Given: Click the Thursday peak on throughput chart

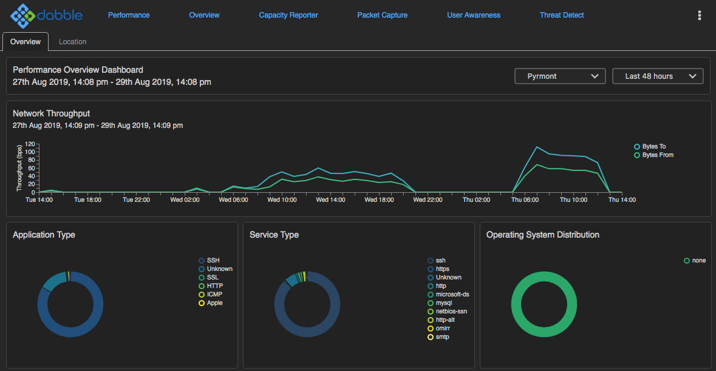Looking at the screenshot, I should (x=537, y=147).
